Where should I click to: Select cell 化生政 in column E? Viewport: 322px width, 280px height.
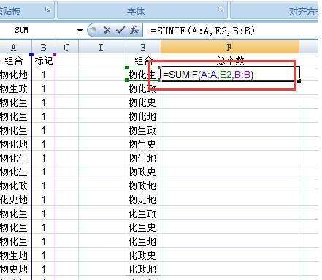point(143,213)
